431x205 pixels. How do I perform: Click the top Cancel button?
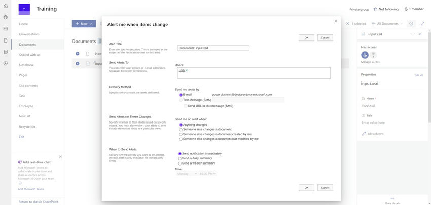[325, 37]
